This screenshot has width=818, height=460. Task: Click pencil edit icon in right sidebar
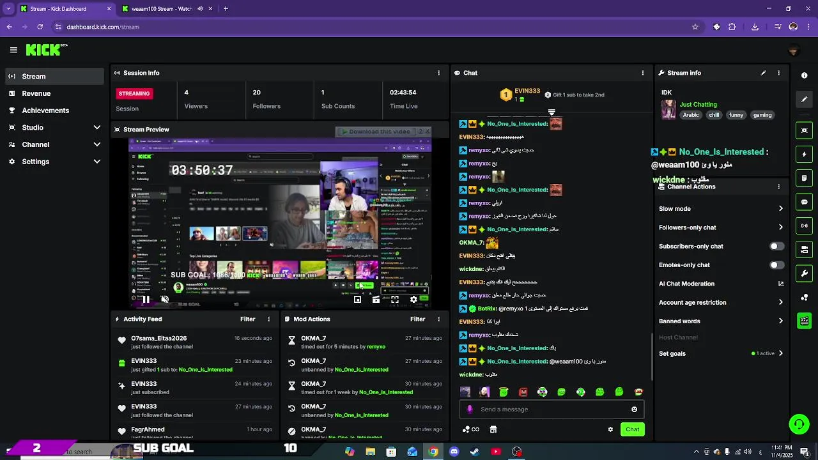(x=804, y=99)
